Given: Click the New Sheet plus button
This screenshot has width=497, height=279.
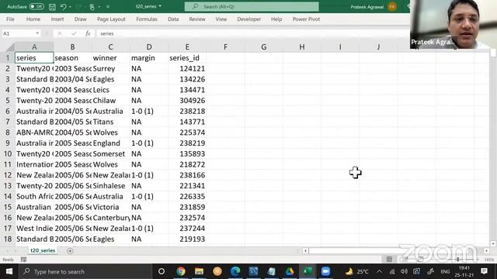Looking at the screenshot, I should (70, 251).
